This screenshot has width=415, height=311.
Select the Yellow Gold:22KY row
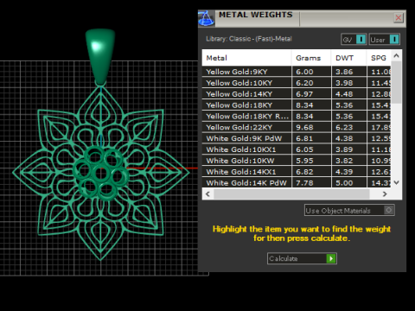point(297,127)
